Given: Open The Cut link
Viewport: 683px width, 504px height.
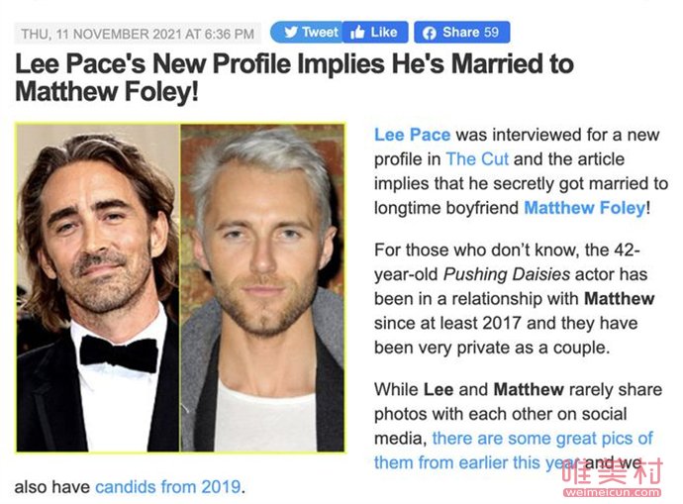Looking at the screenshot, I should [477, 159].
